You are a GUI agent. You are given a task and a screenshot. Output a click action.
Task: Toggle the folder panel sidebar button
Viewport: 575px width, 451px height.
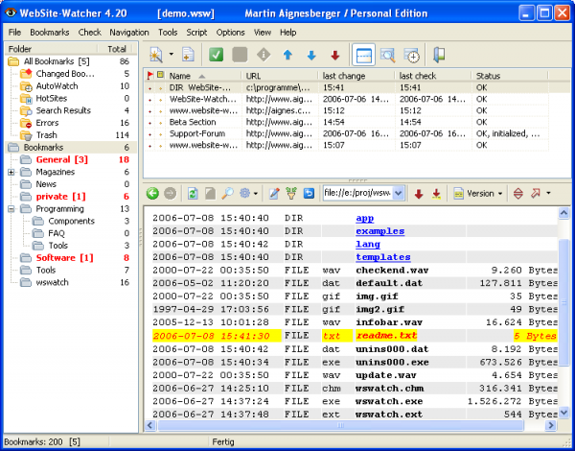coord(440,56)
